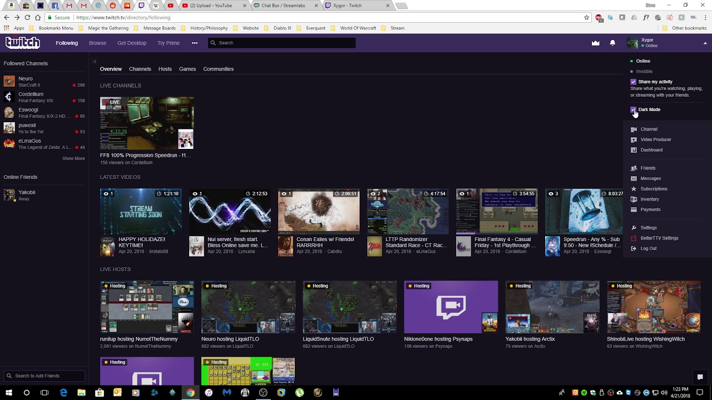Image resolution: width=712 pixels, height=400 pixels.
Task: Click the Xygor profile avatar
Action: (632, 43)
